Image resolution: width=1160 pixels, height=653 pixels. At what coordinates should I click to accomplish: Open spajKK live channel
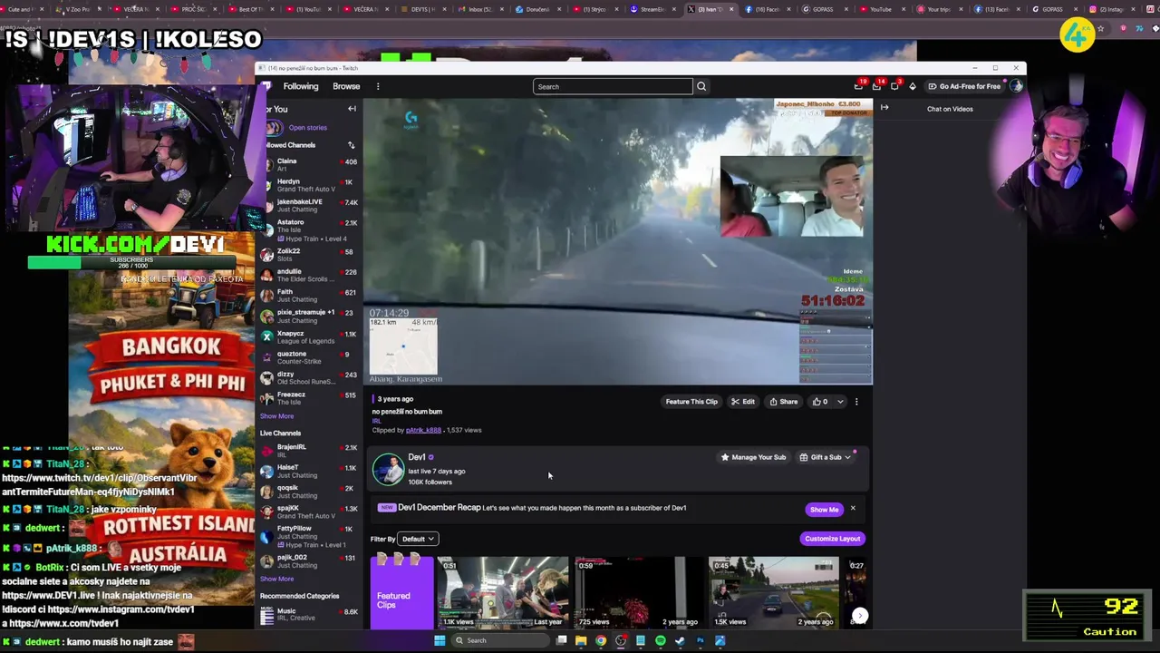tap(308, 512)
